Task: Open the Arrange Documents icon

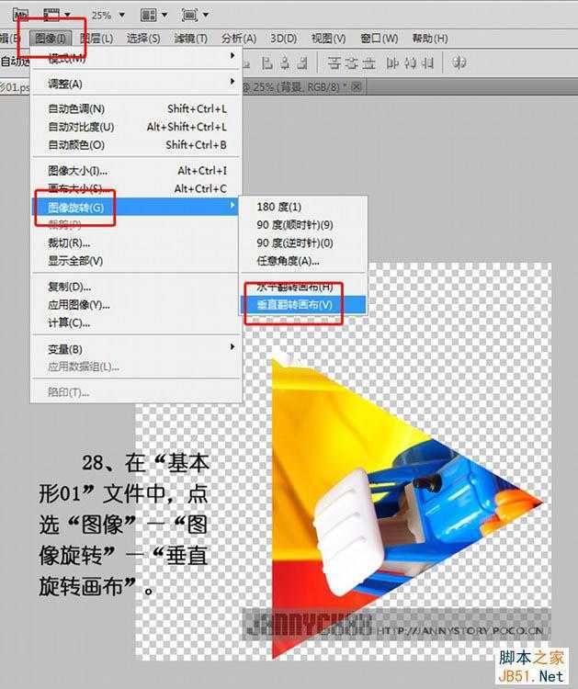Action: tap(148, 16)
